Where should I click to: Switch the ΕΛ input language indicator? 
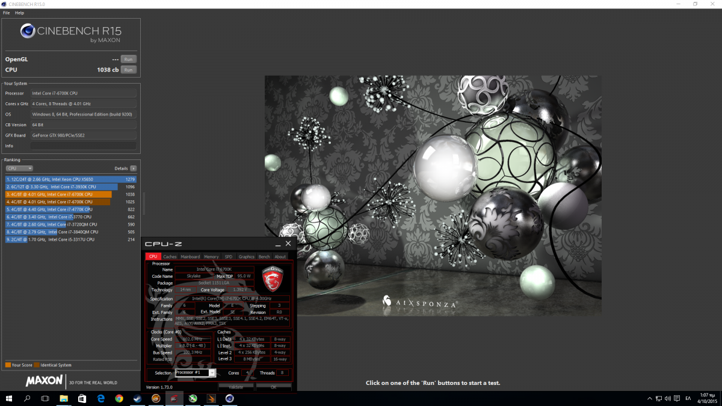[x=689, y=398]
